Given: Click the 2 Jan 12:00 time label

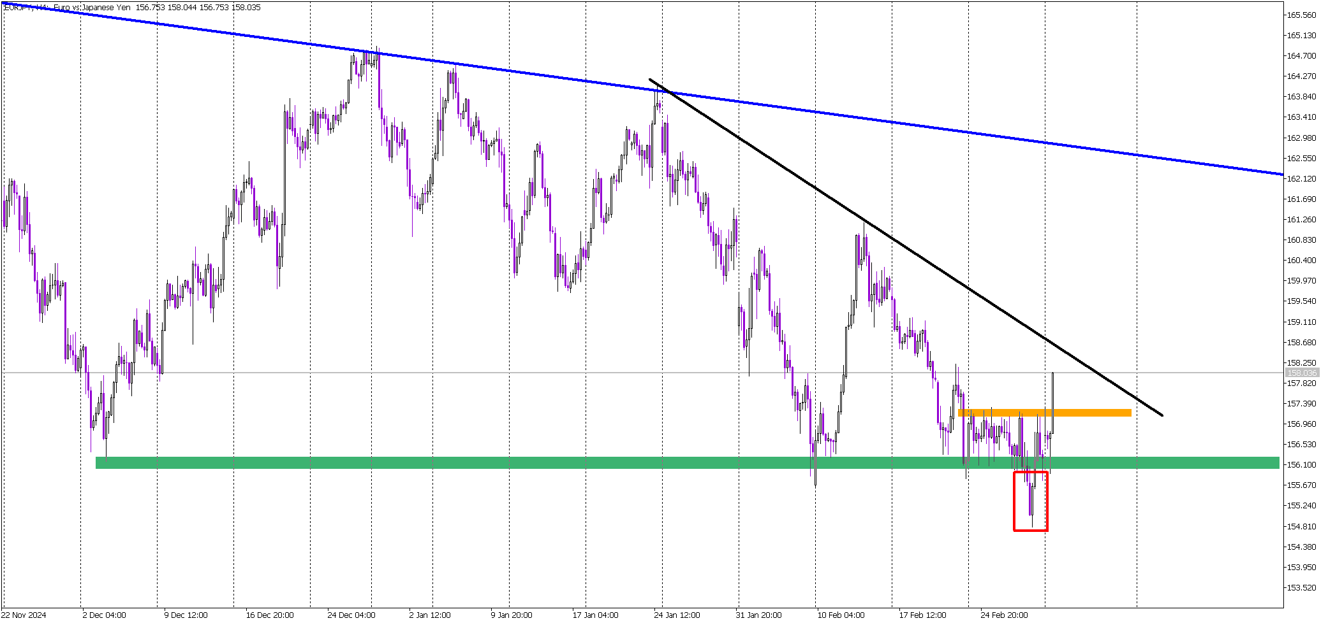Looking at the screenshot, I should coord(430,615).
